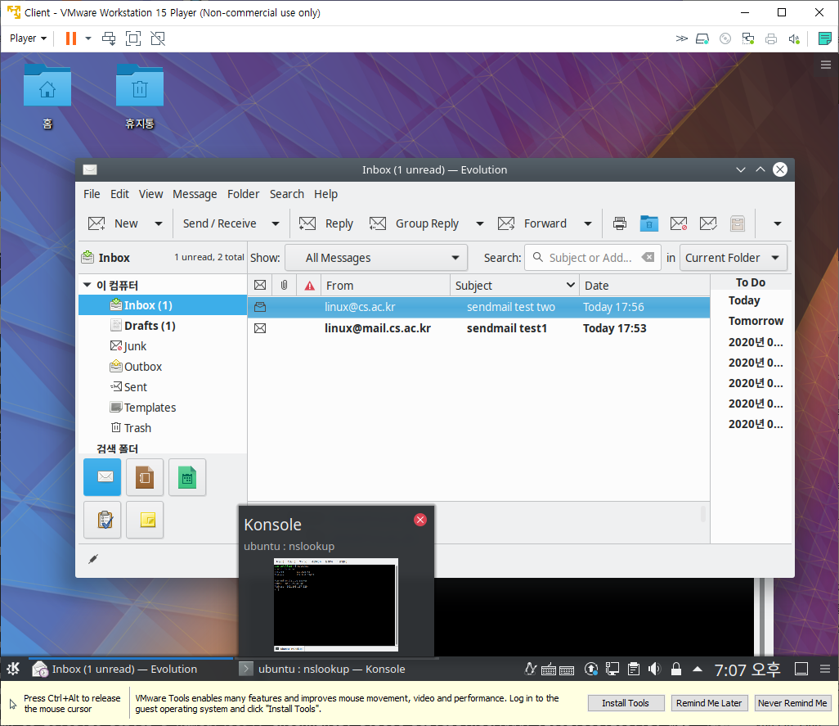Click the Group Reply button
Screen dimensions: 839x726
click(x=414, y=223)
